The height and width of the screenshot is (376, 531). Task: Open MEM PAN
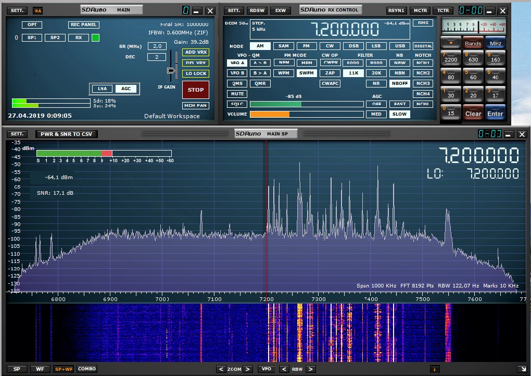tap(196, 105)
